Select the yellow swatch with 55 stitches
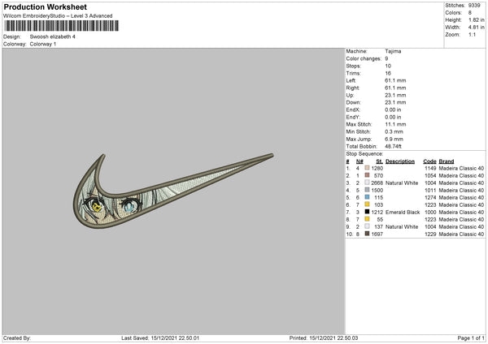 coord(367,219)
